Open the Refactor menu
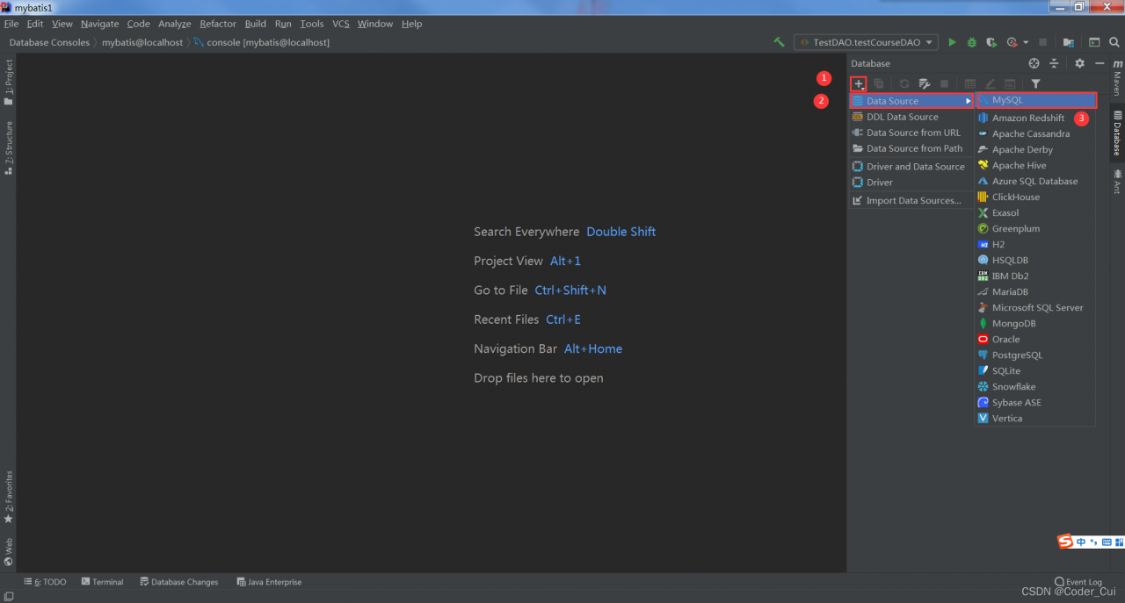The width and height of the screenshot is (1125, 603). point(218,24)
